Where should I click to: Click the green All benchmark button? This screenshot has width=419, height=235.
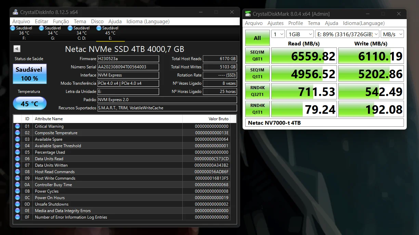point(257,38)
